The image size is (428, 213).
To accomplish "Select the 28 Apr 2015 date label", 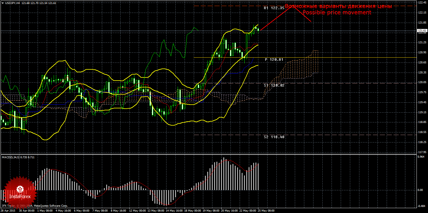I will (x=8, y=210).
